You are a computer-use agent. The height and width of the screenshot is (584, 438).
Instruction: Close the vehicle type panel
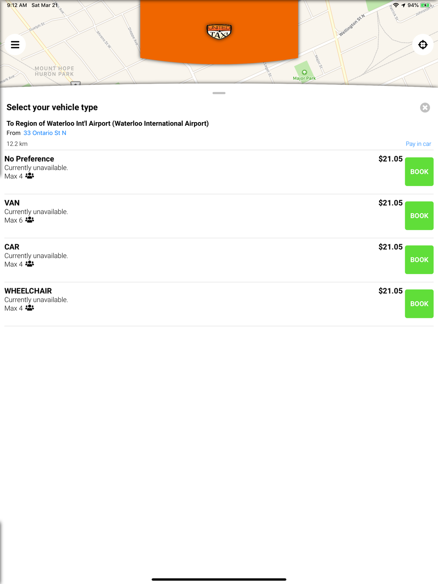[425, 108]
